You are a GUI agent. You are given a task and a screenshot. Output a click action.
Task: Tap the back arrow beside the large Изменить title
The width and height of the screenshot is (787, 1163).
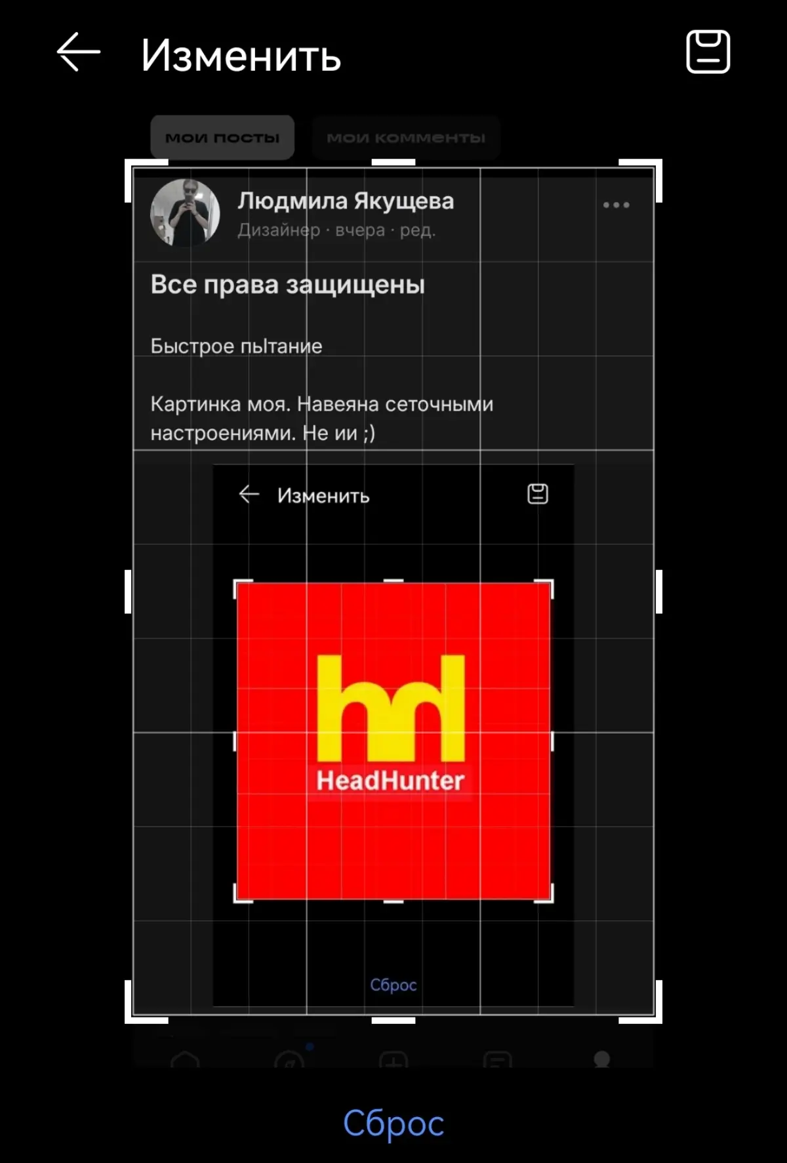tap(79, 52)
